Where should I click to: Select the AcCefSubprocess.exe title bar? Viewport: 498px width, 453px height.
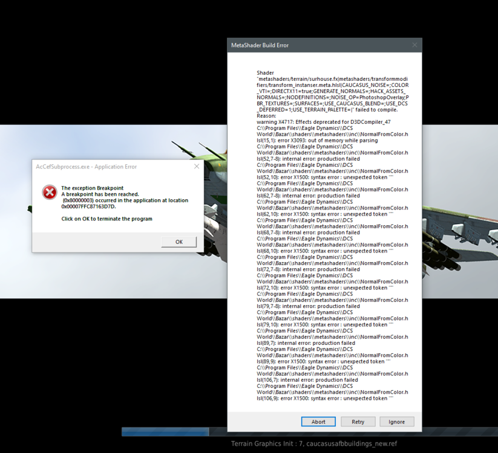coord(109,166)
